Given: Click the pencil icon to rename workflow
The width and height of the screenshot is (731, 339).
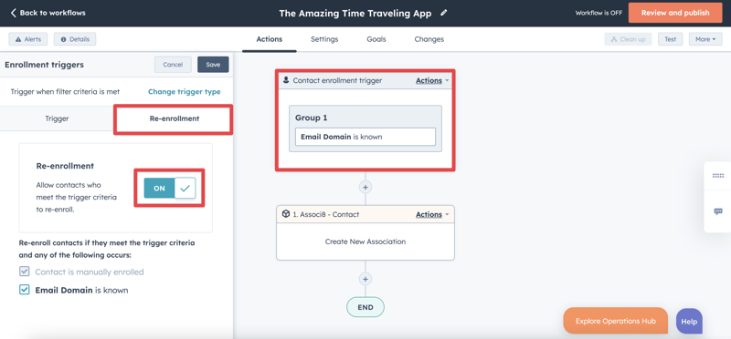Looking at the screenshot, I should pyautogui.click(x=443, y=13).
